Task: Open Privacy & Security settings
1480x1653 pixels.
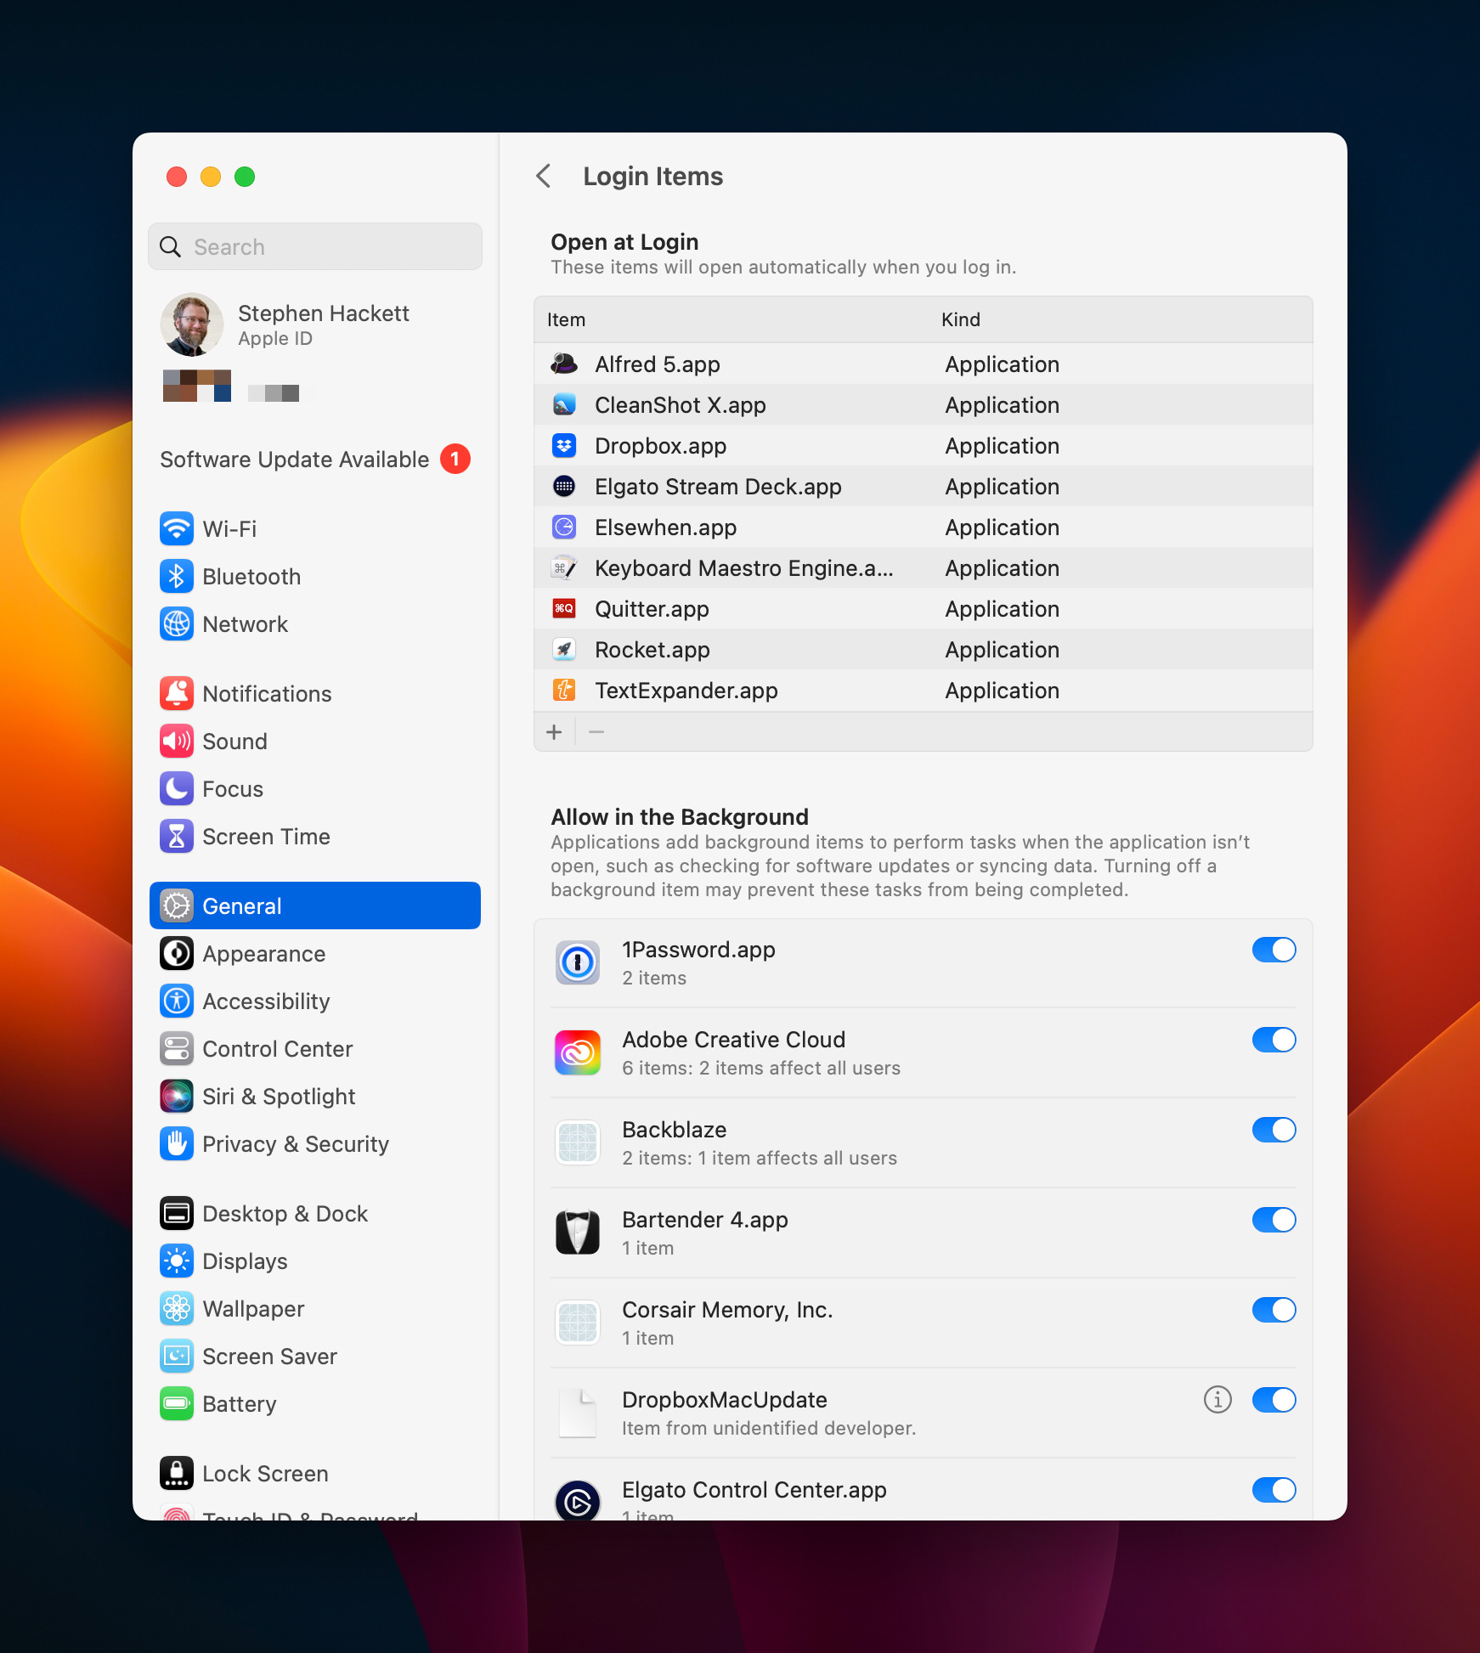Action: pyautogui.click(x=314, y=1143)
